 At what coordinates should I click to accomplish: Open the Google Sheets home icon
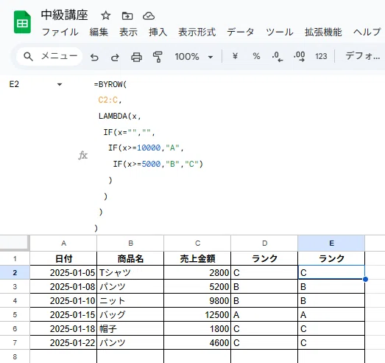click(22, 22)
